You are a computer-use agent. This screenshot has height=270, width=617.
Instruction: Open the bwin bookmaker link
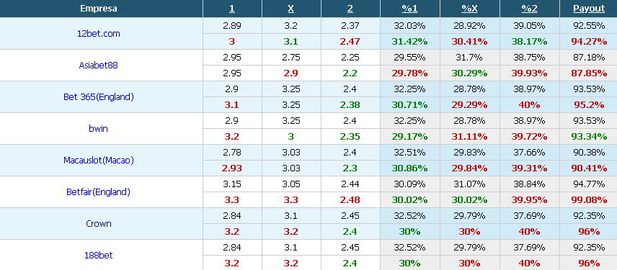click(98, 128)
